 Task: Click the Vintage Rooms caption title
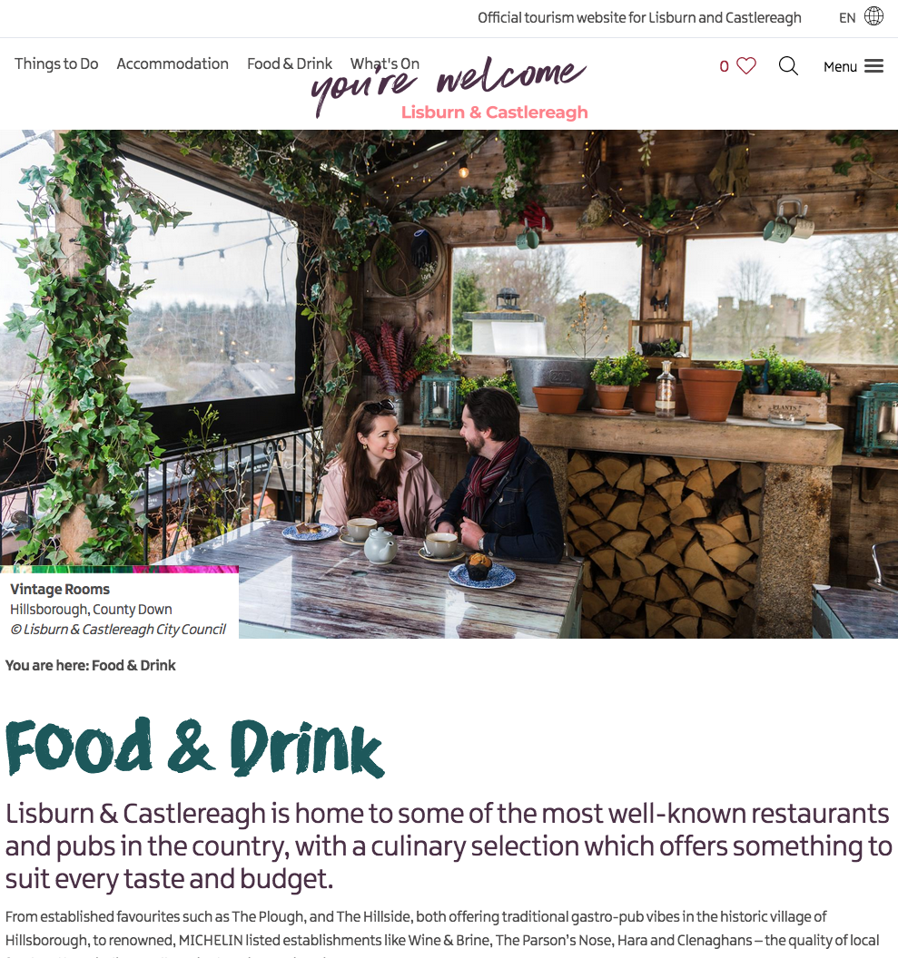pyautogui.click(x=60, y=589)
